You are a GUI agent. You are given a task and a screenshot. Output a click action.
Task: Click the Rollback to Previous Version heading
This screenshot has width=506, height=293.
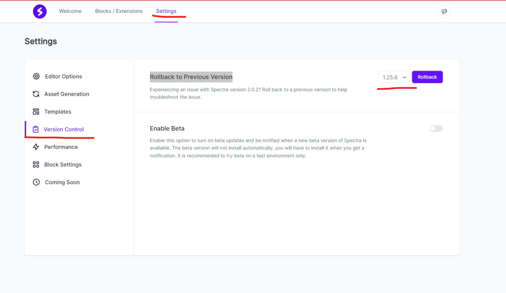tap(191, 77)
